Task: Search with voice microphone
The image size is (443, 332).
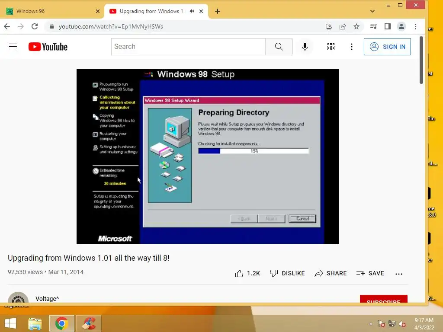Action: click(305, 47)
